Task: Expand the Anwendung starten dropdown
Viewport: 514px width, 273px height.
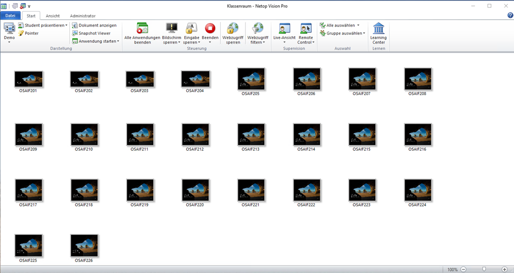Action: [118, 41]
